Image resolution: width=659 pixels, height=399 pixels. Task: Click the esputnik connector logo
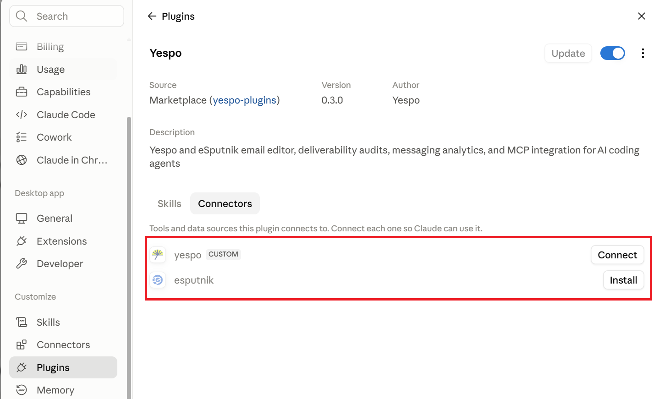pos(158,280)
